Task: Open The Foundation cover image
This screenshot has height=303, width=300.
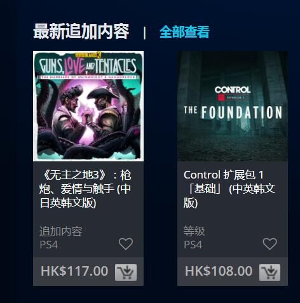Action: click(233, 106)
